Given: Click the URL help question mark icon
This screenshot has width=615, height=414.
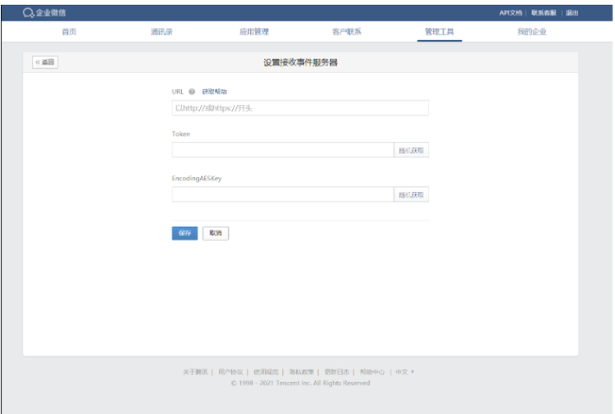Looking at the screenshot, I should pyautogui.click(x=192, y=92).
